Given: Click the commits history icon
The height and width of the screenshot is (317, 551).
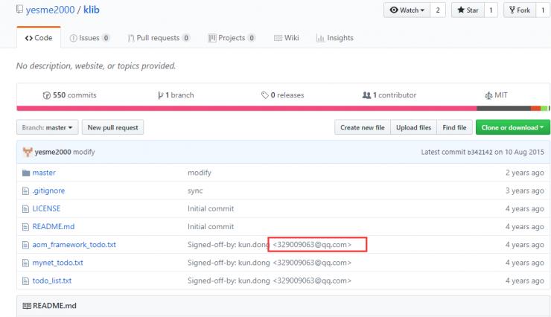Looking at the screenshot, I should click(x=46, y=95).
